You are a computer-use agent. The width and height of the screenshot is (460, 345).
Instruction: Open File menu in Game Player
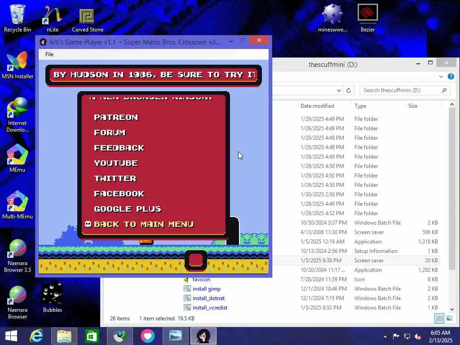point(49,54)
